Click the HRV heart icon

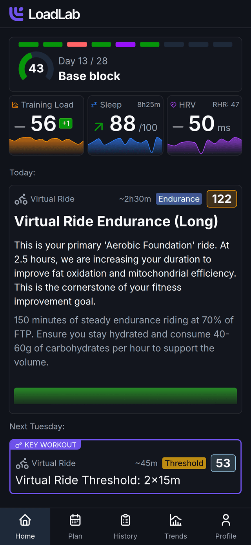174,105
